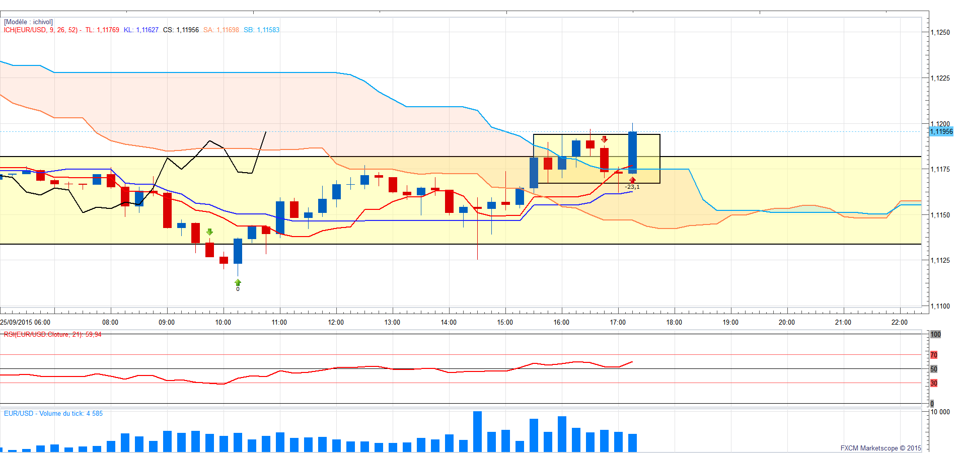Click the blue 1,11956 current price tag
The image size is (958, 453).
point(941,131)
